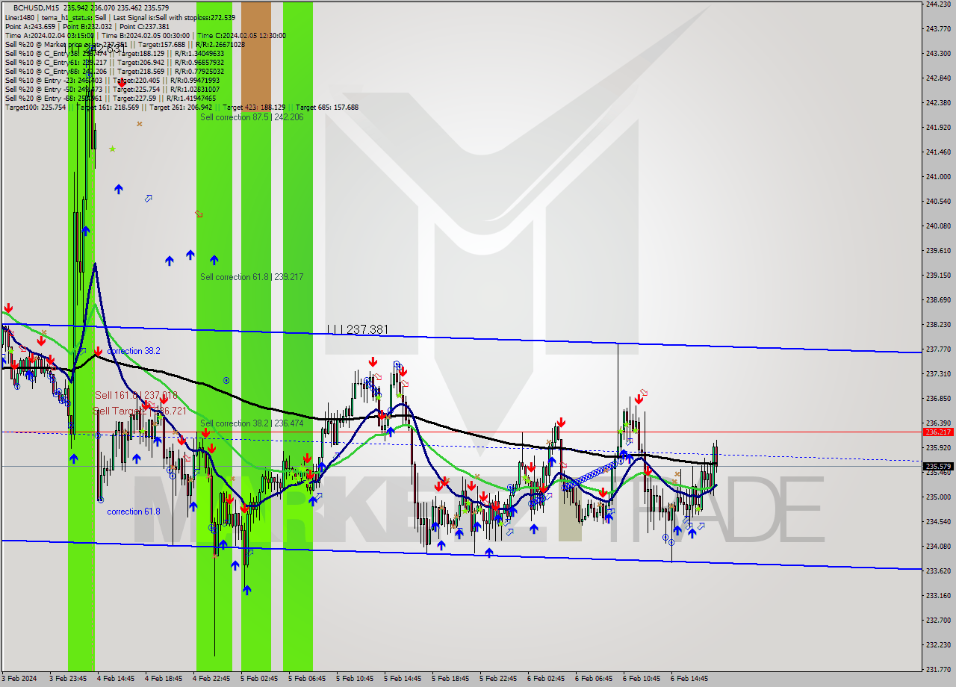
Task: Click the 'Point A:243.659' header text
Action: point(30,26)
